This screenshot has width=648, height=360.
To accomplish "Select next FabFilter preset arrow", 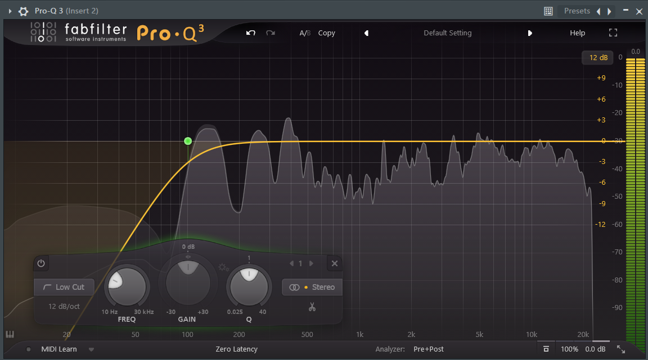I will point(530,33).
